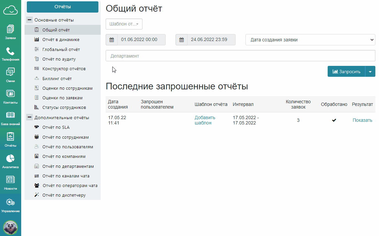The image size is (379, 236).
Task: Click the Добавить шаблон link
Action: point(205,120)
